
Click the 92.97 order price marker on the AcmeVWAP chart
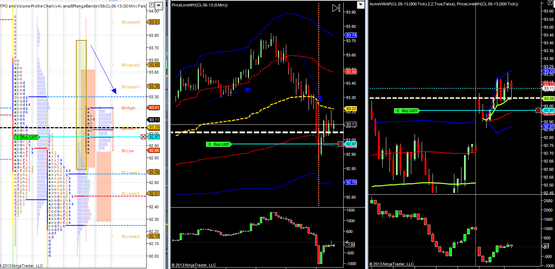[549, 111]
